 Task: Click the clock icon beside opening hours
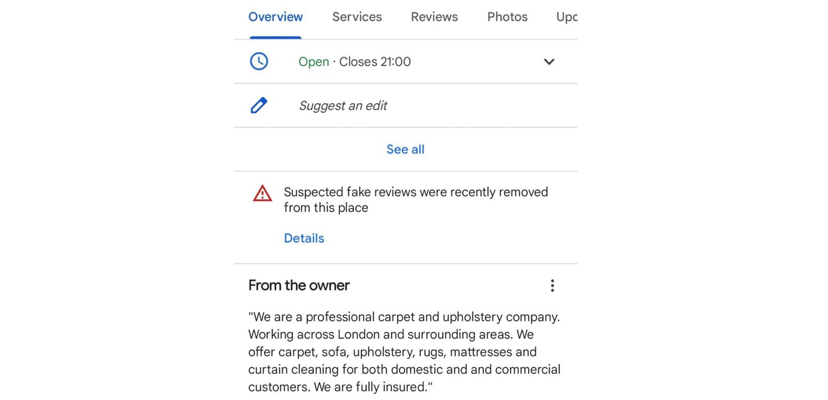[259, 62]
